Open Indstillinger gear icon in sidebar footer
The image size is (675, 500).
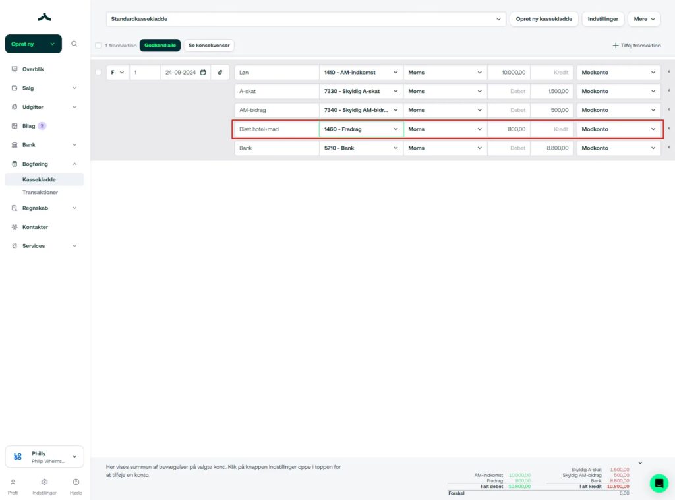44,482
